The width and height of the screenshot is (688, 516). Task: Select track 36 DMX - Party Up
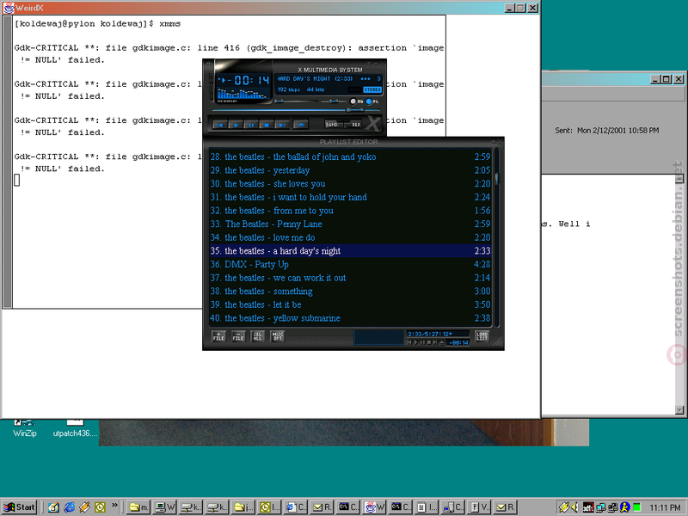point(350,264)
